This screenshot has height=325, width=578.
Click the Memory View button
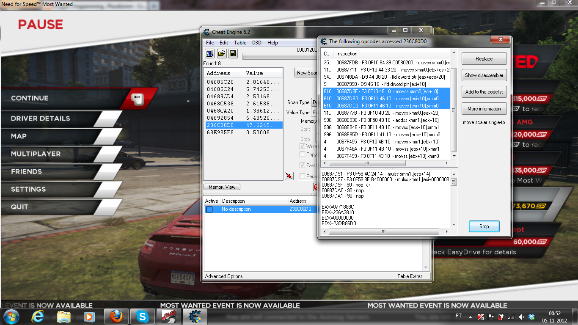coord(222,187)
